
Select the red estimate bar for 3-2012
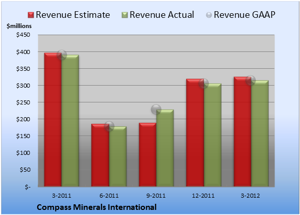tap(242, 131)
